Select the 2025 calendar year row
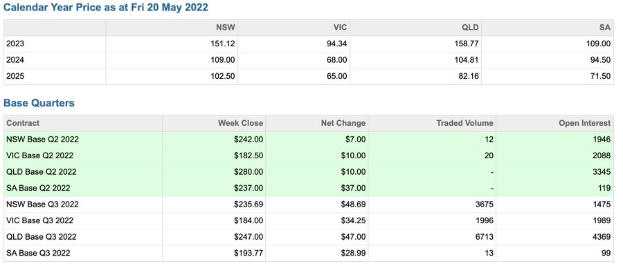This screenshot has width=623, height=266. point(308,76)
